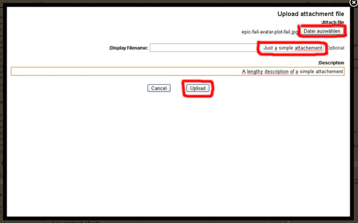
Task: Click the 'Description' label
Action: 331,63
